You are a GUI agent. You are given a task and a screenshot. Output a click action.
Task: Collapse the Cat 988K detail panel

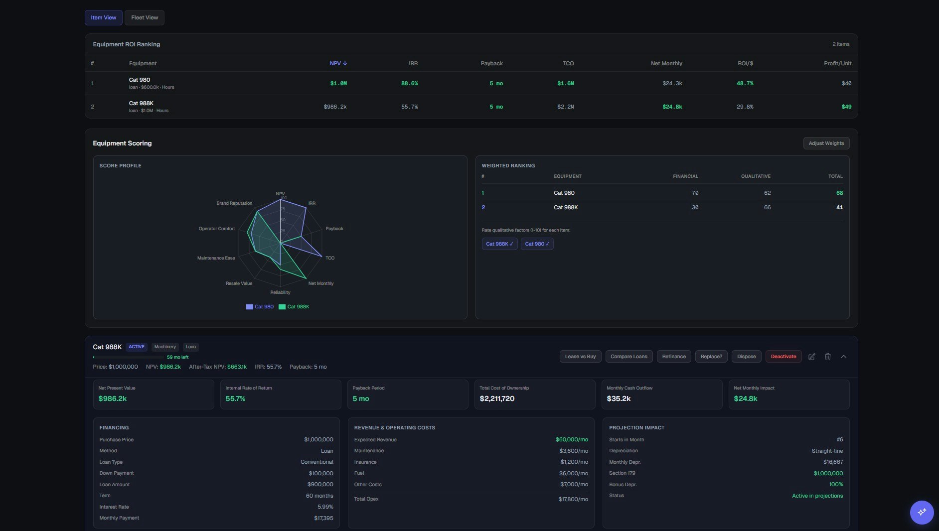[844, 357]
